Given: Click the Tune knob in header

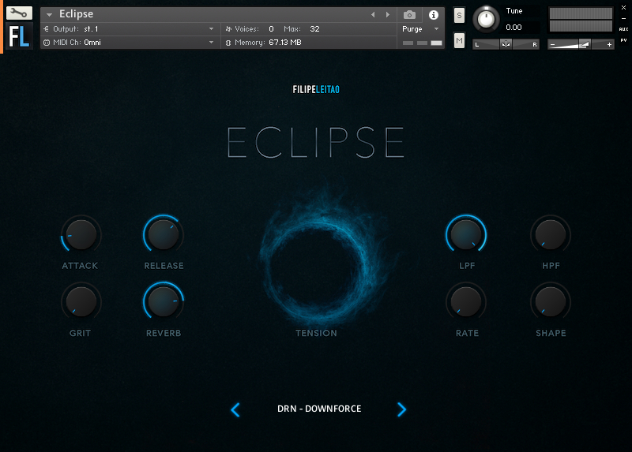Looking at the screenshot, I should [x=486, y=19].
